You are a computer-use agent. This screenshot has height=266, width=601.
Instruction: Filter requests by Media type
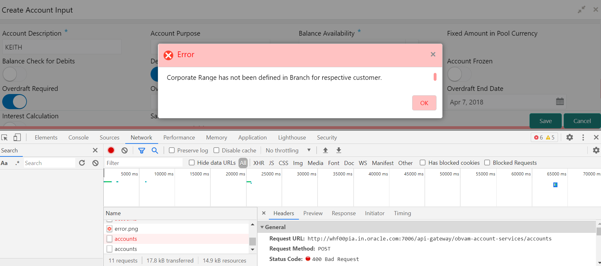click(x=315, y=163)
